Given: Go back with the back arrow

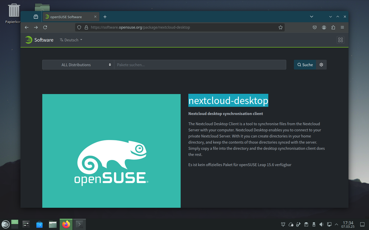Looking at the screenshot, I should pyautogui.click(x=27, y=27).
